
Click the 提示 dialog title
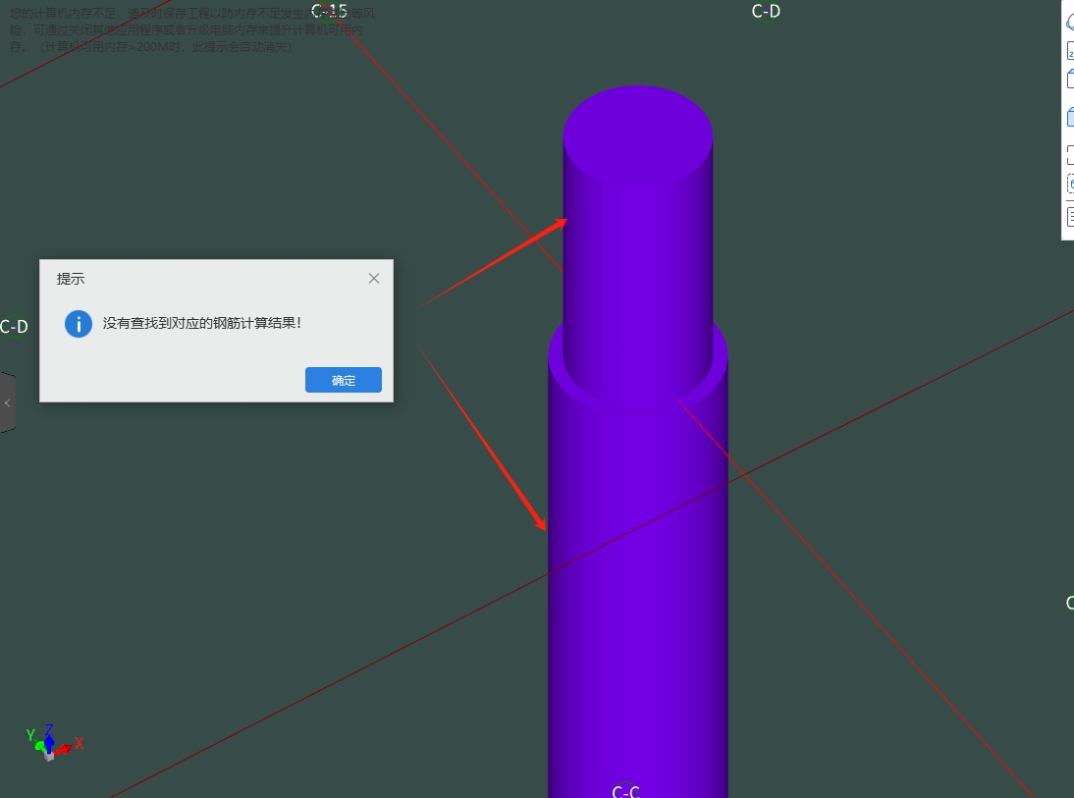(71, 279)
